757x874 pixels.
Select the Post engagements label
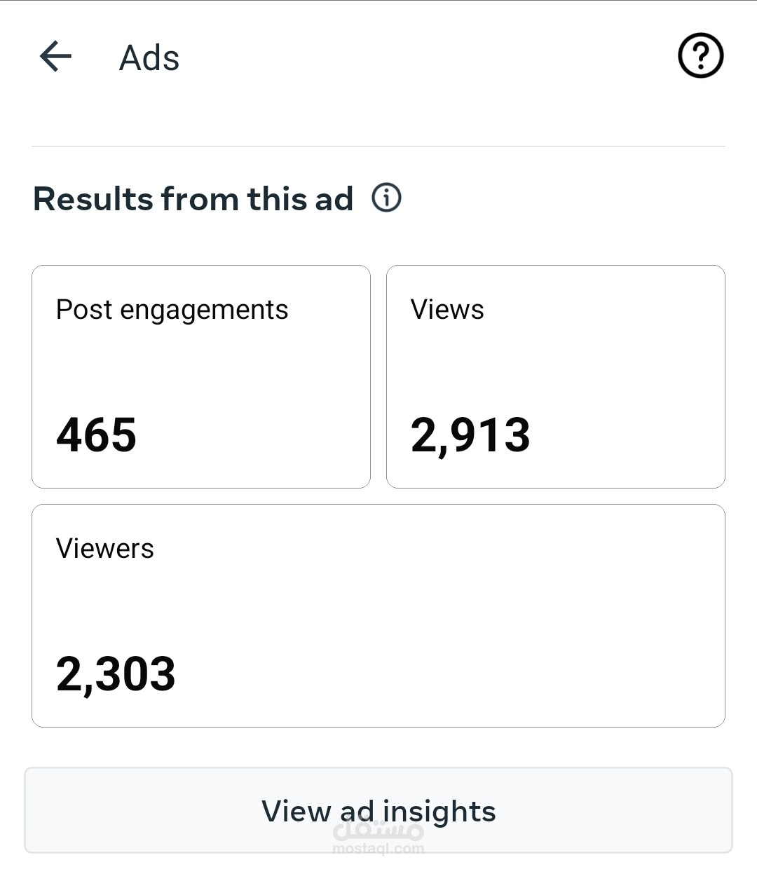pos(172,310)
